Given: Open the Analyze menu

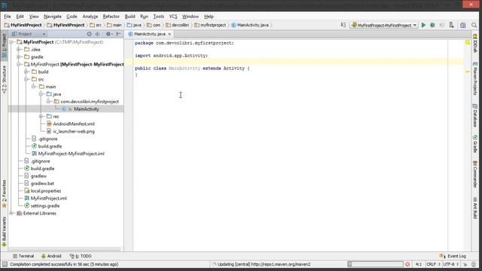Looking at the screenshot, I should (90, 17).
